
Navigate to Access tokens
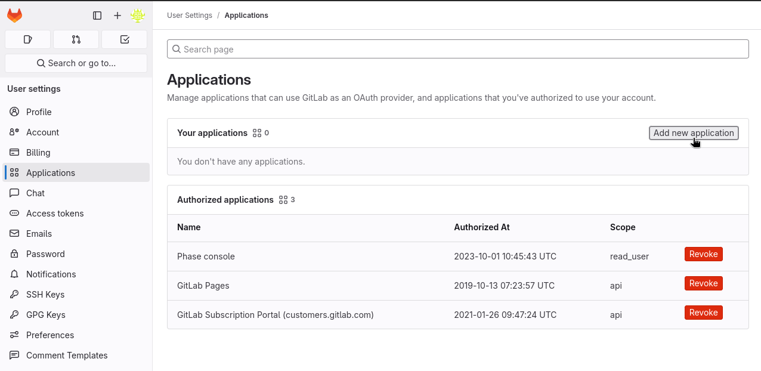coord(76,214)
